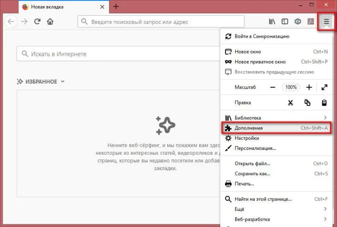Zoom in with the plus button

pos(309,87)
